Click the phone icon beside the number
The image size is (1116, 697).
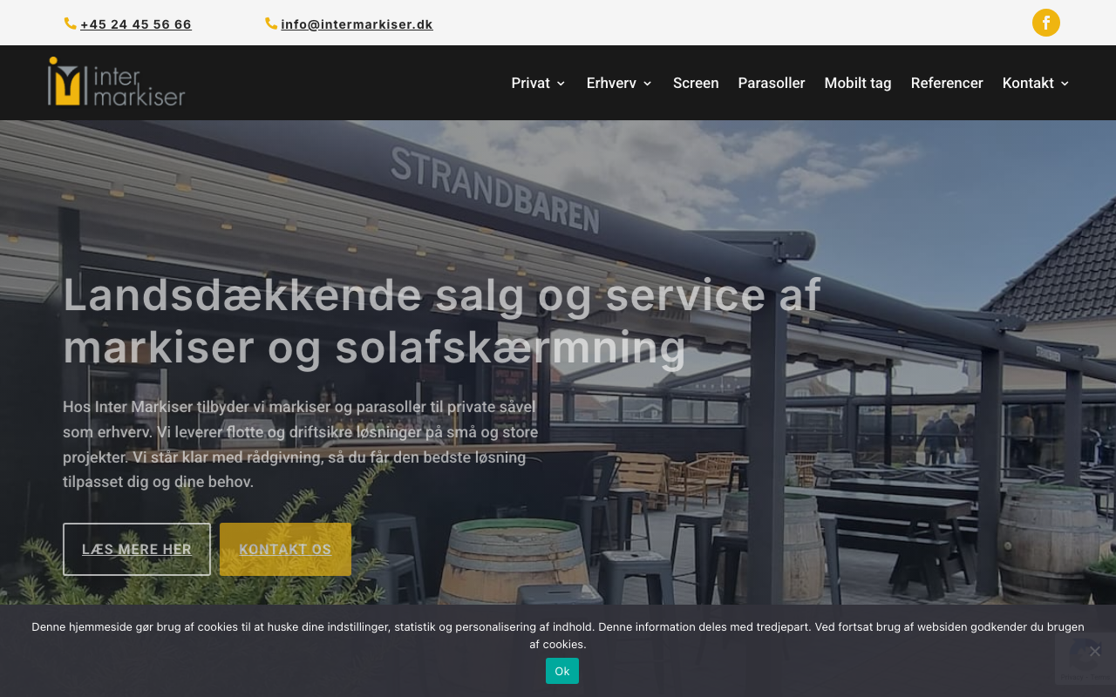pyautogui.click(x=71, y=24)
